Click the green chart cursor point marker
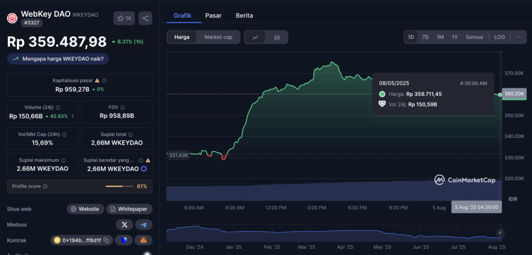532x255 pixels. (x=500, y=94)
